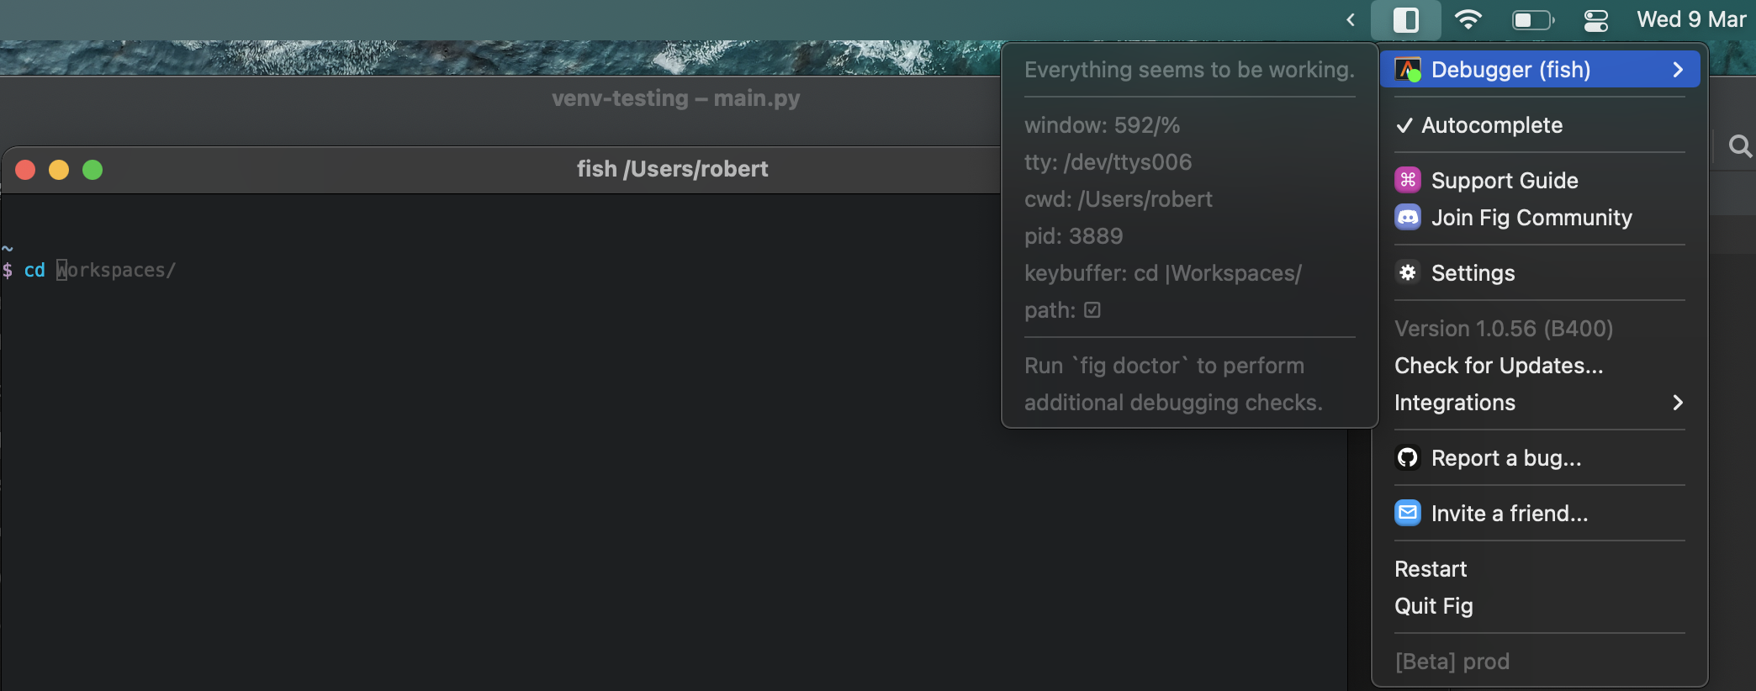Open the Fig icon in the menu bar
The image size is (1756, 691).
[x=1404, y=19]
